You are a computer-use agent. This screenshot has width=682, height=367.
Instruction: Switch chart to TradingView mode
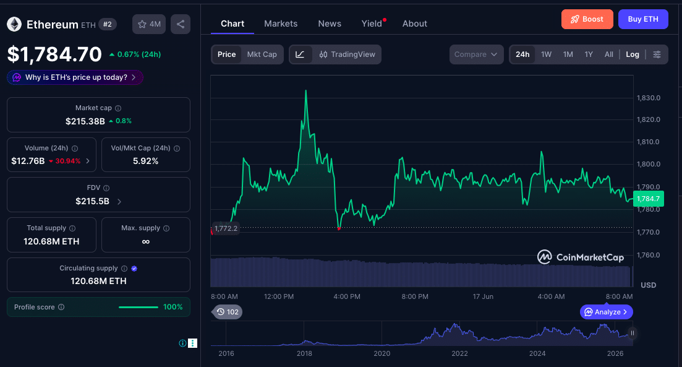coord(347,54)
